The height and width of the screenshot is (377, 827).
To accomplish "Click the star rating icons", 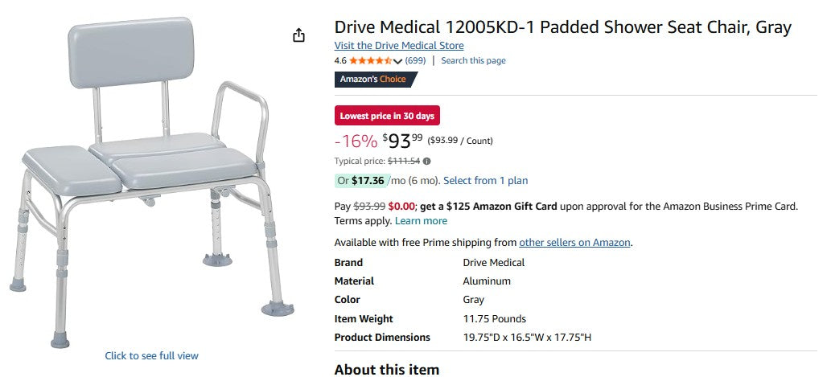I will [371, 60].
